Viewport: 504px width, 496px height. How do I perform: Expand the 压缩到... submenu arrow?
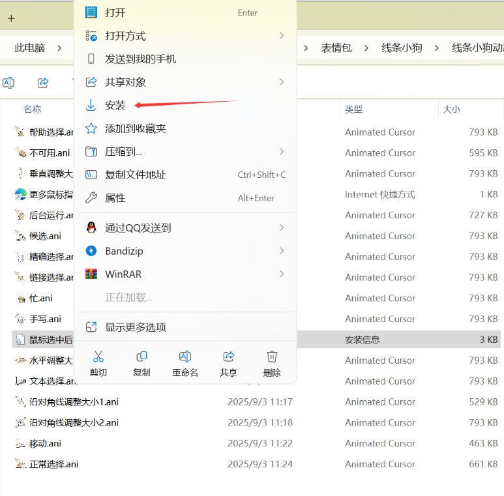(282, 151)
